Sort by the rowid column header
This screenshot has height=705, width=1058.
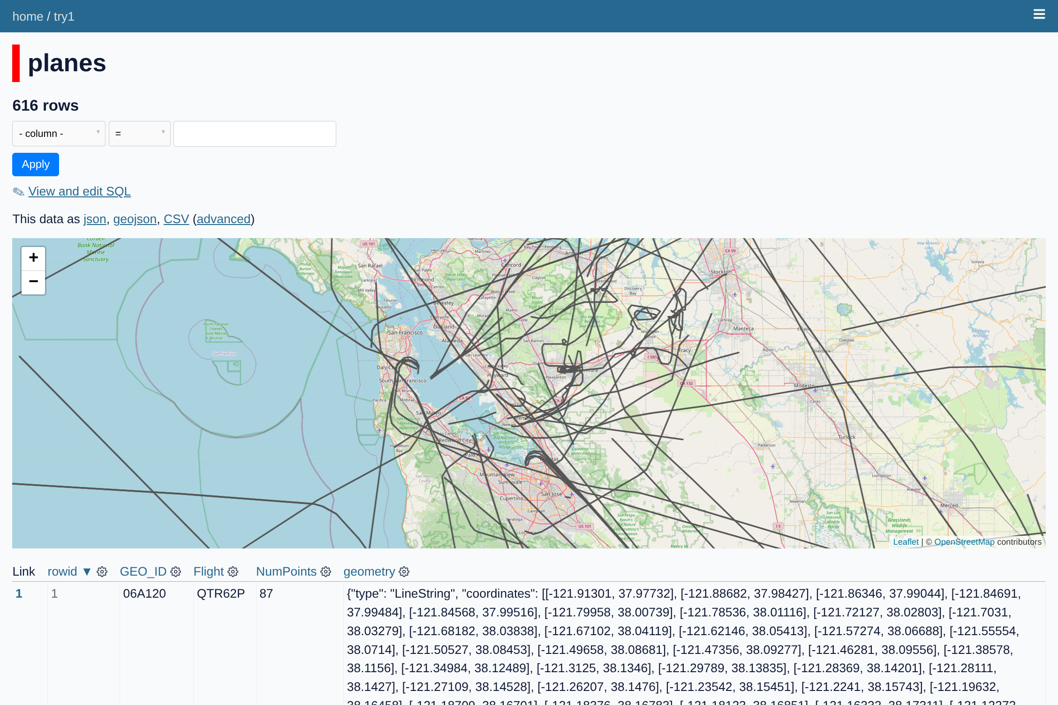[62, 572]
